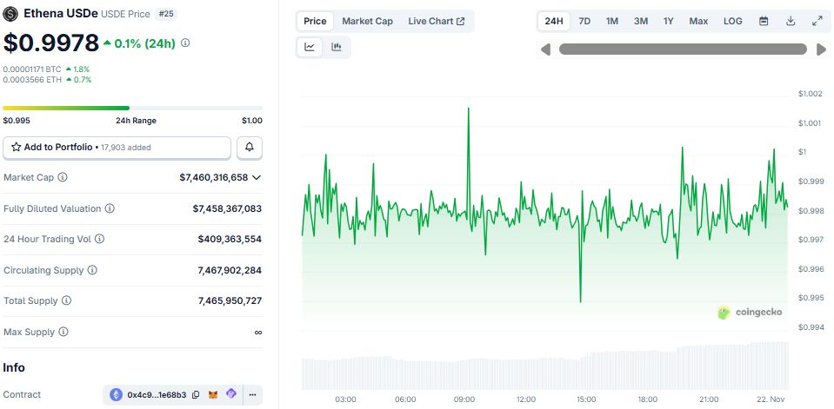Select the Price tab
The image size is (834, 409).
pos(315,21)
